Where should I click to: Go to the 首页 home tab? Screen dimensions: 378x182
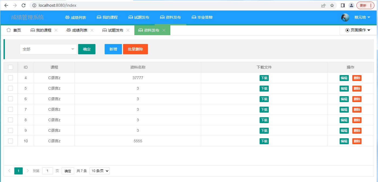(x=14, y=30)
